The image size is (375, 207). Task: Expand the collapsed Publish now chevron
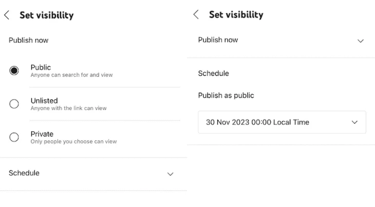click(361, 41)
